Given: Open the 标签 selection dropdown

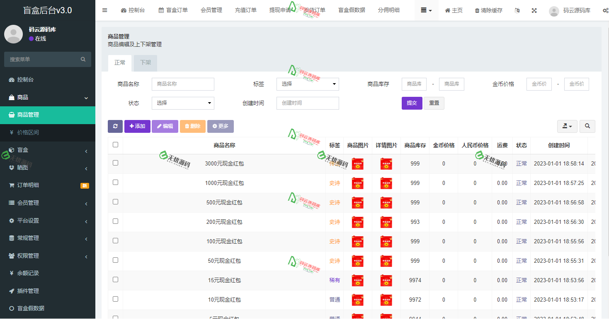Looking at the screenshot, I should [x=308, y=84].
